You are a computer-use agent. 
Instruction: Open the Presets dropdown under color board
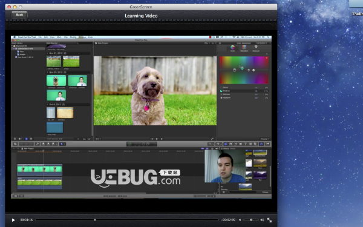265,139
